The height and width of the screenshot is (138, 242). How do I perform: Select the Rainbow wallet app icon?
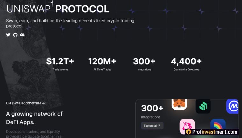[x=218, y=124]
